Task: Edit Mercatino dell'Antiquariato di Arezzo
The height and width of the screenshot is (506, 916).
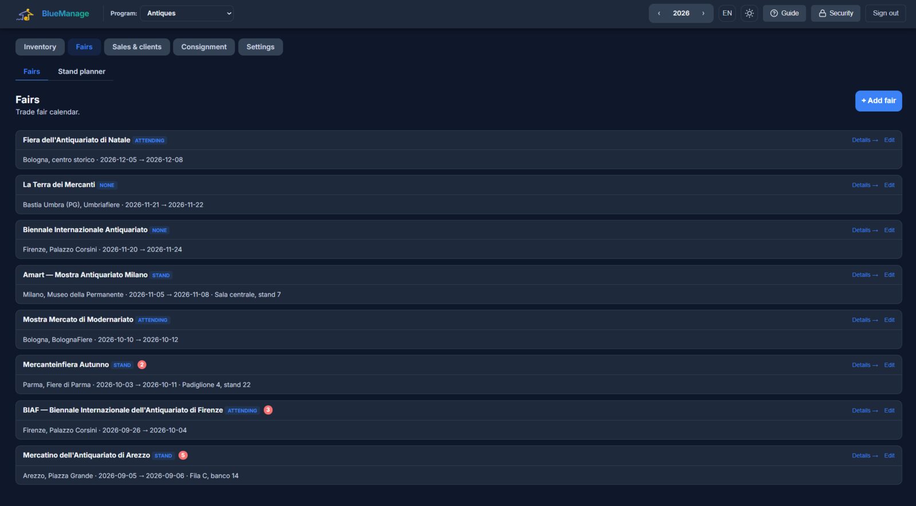Action: coord(889,456)
